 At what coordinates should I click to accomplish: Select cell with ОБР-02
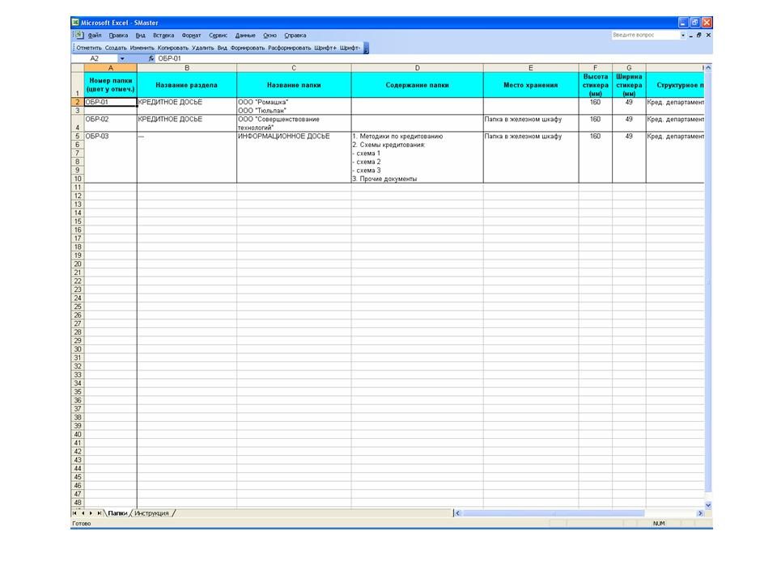(111, 123)
